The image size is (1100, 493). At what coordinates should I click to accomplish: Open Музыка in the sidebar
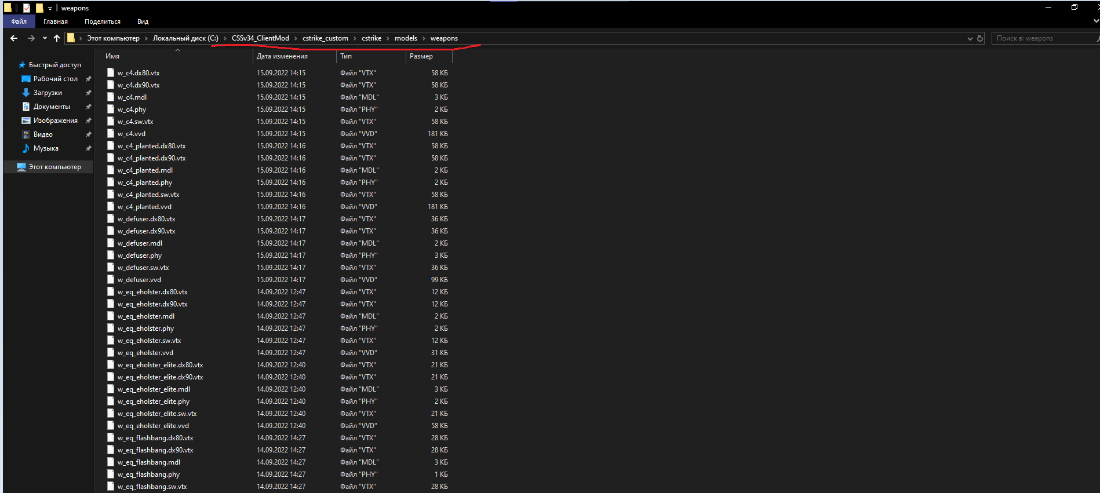tap(46, 148)
